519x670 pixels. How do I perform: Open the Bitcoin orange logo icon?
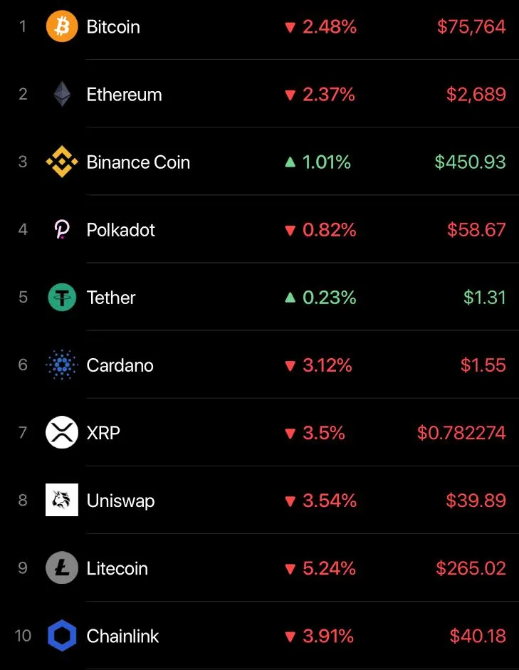(x=62, y=26)
